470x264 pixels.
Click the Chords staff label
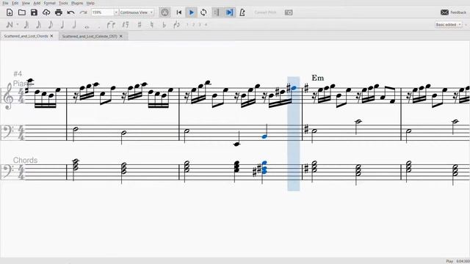(x=25, y=160)
